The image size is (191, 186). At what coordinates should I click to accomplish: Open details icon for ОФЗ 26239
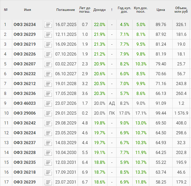(48, 182)
